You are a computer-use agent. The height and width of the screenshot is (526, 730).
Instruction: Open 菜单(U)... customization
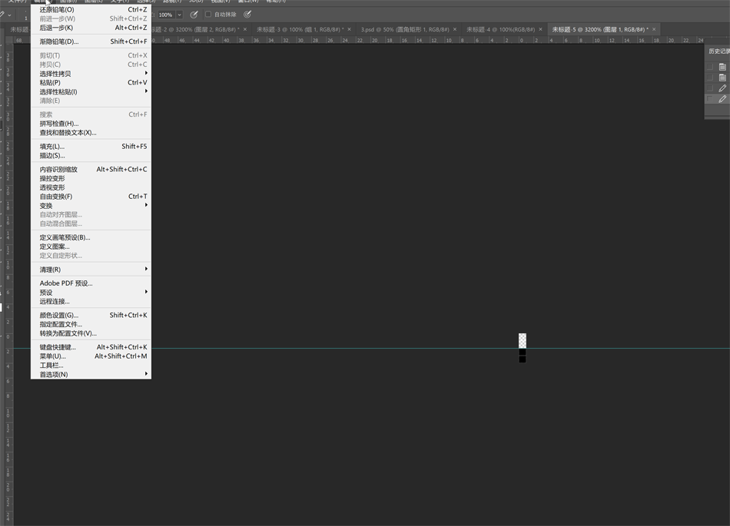[91, 356]
